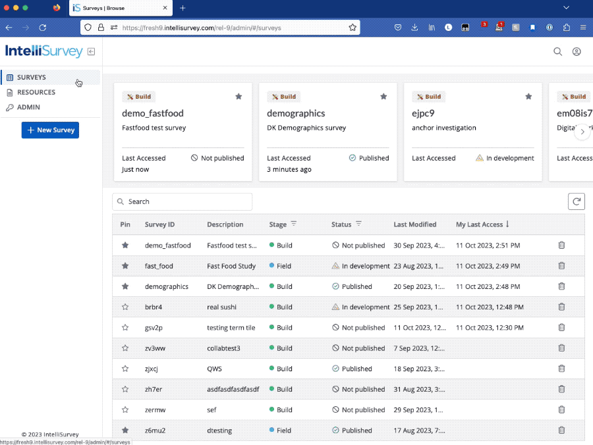593x445 pixels.
Task: Pin the gsv2p survey using its star
Action: coord(125,328)
